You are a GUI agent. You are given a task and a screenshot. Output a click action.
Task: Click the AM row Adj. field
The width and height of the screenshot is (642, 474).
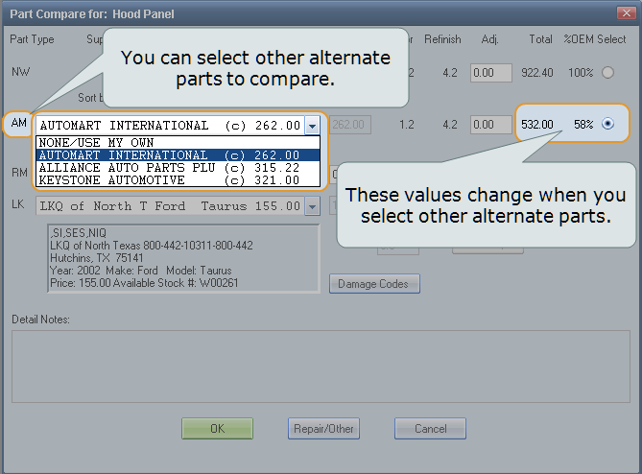pos(490,125)
